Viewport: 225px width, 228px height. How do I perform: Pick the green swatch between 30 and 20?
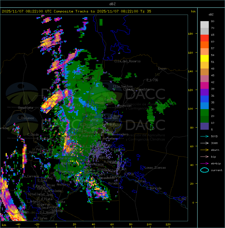point(204,113)
